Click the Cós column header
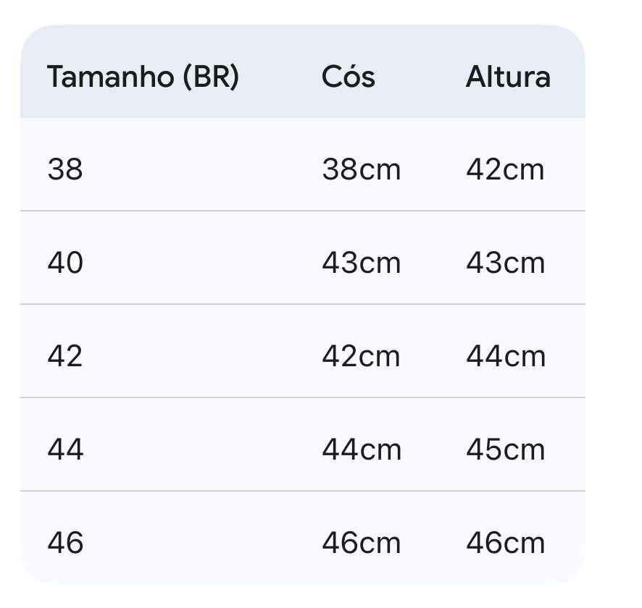This screenshot has height=608, width=642. coord(349,77)
